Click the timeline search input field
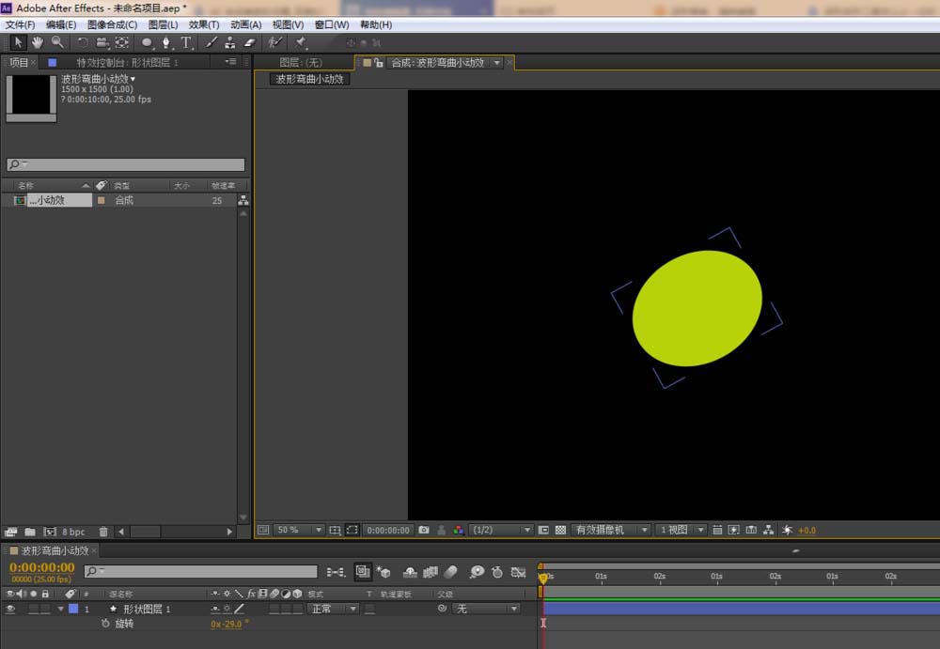Viewport: 940px width, 649px height. [x=200, y=571]
